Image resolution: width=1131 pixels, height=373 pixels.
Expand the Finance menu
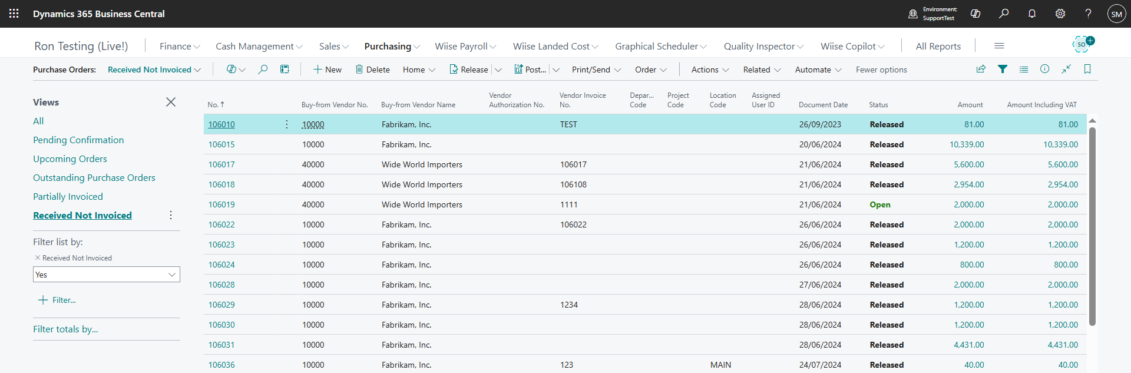click(x=180, y=46)
